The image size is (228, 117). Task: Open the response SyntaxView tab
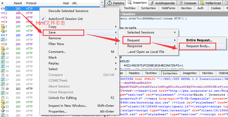coord(170,73)
